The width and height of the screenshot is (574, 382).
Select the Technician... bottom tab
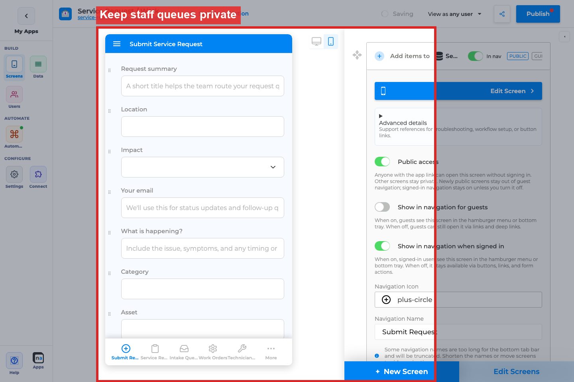click(242, 352)
